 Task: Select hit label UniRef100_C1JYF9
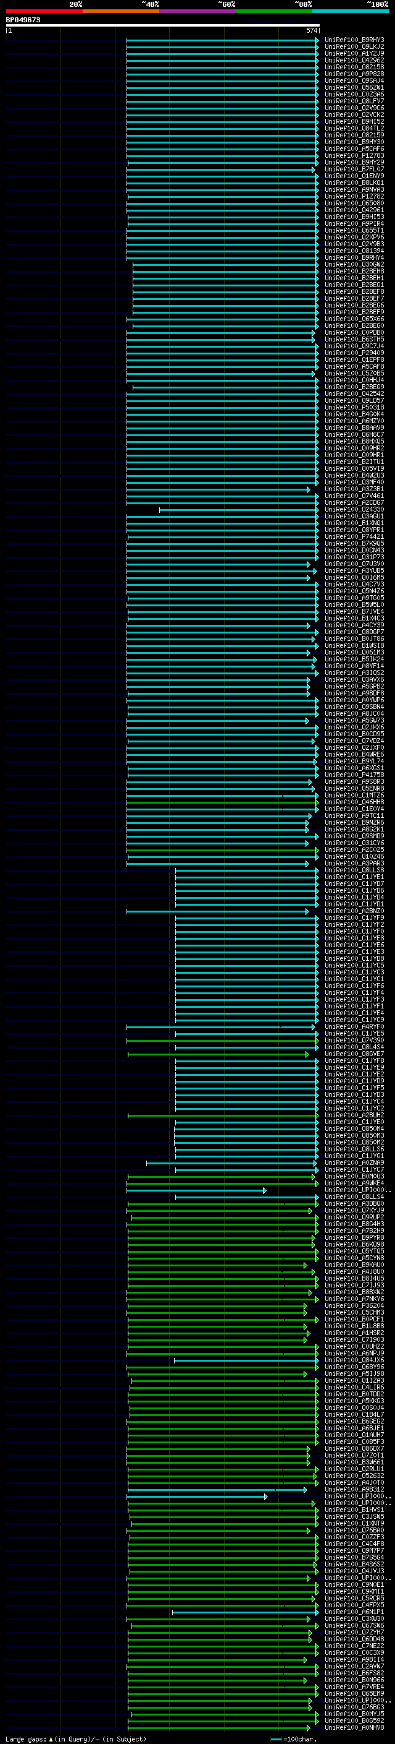[x=354, y=918]
